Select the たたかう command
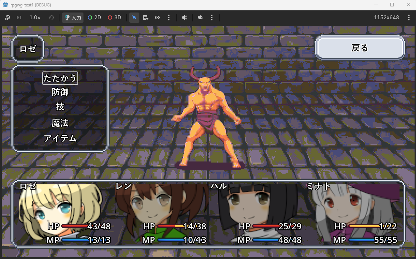The height and width of the screenshot is (259, 416). pyautogui.click(x=60, y=78)
